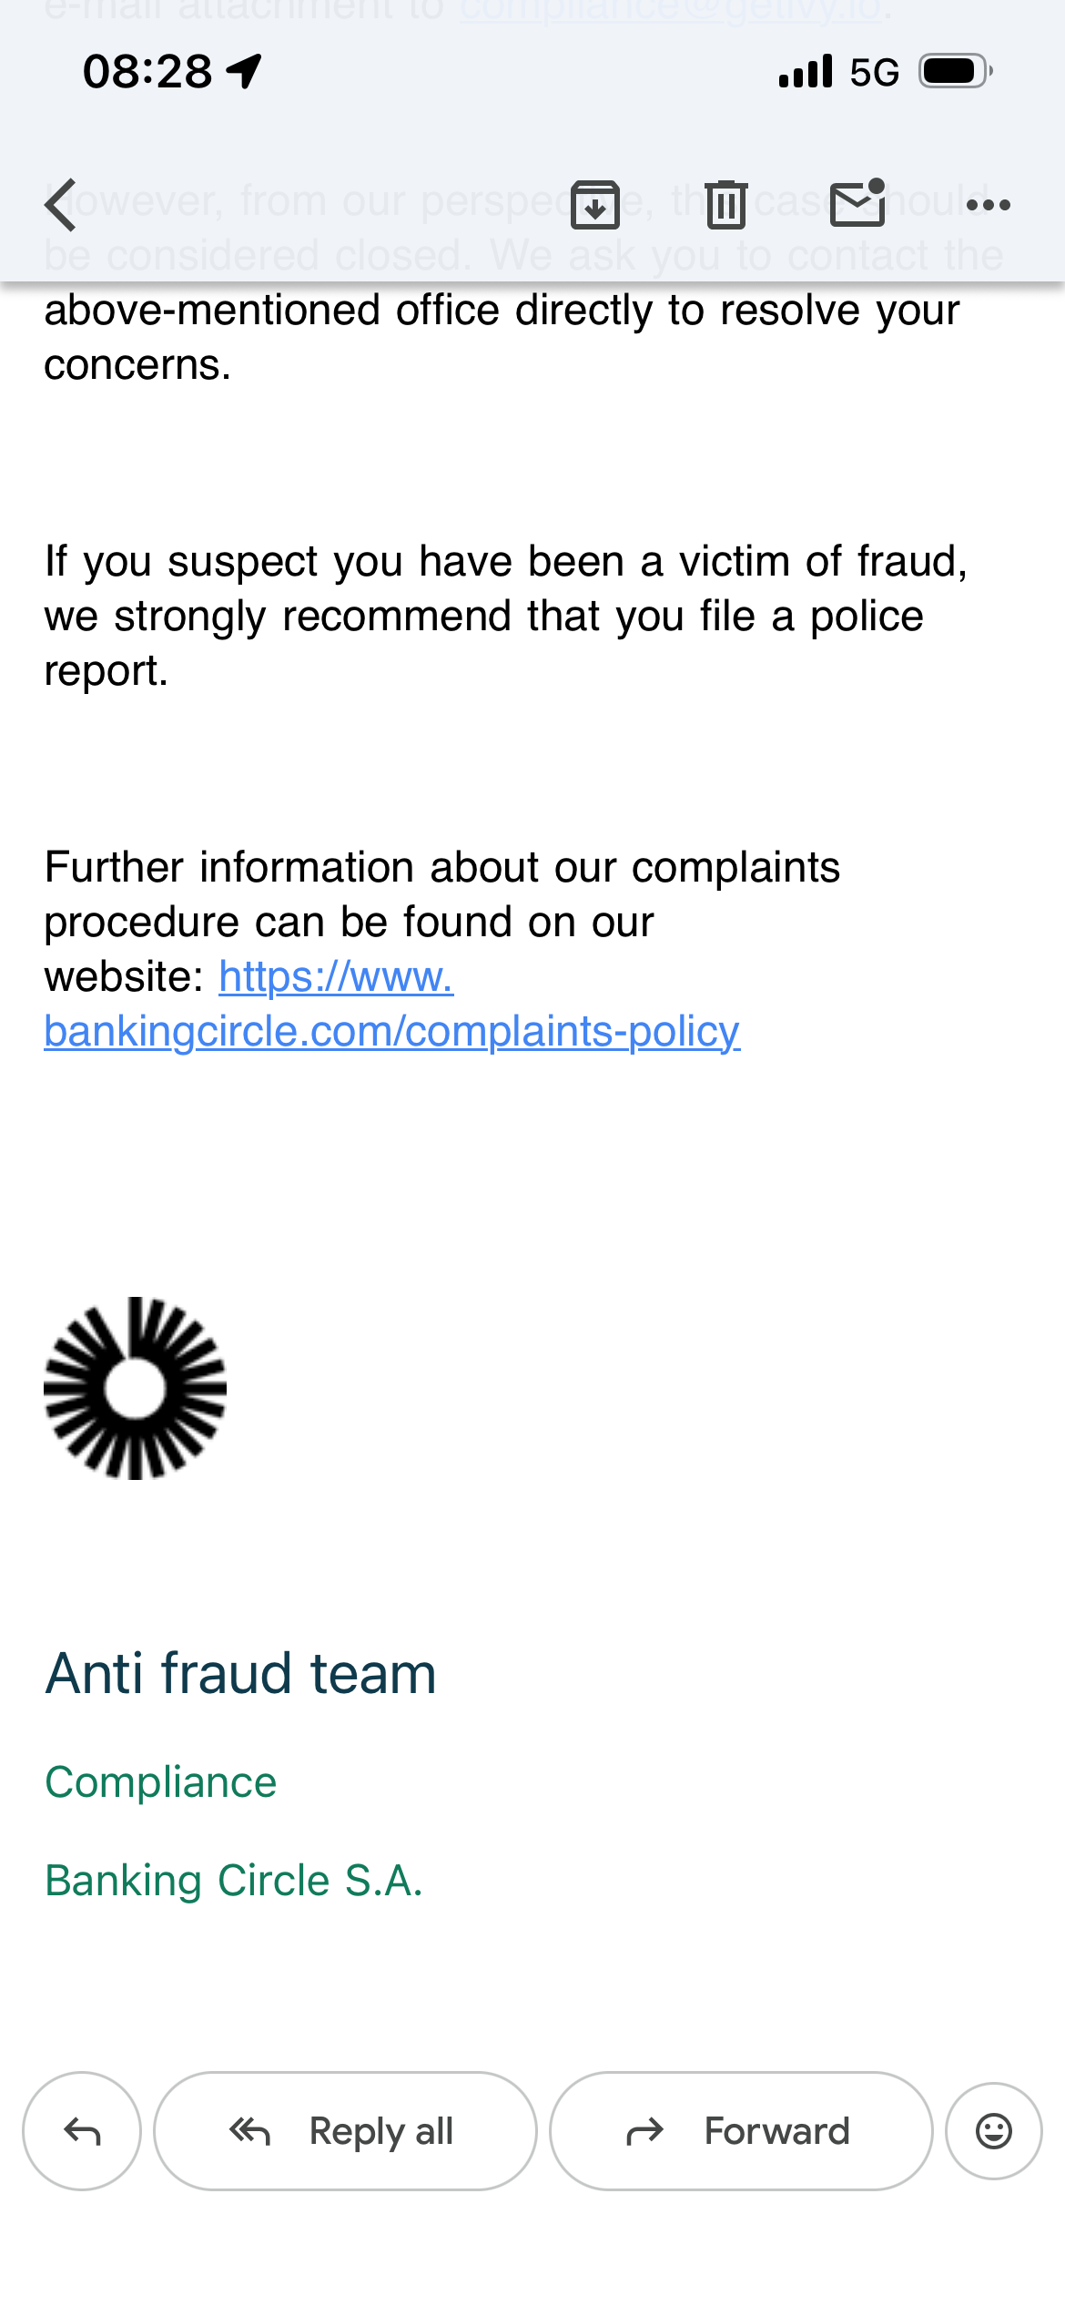
Task: Open the emoji reaction smiley button
Action: tap(994, 2131)
